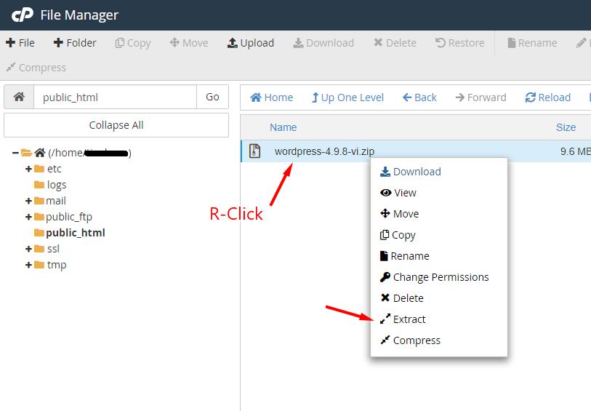Create a new folder with +Folder

coord(75,43)
